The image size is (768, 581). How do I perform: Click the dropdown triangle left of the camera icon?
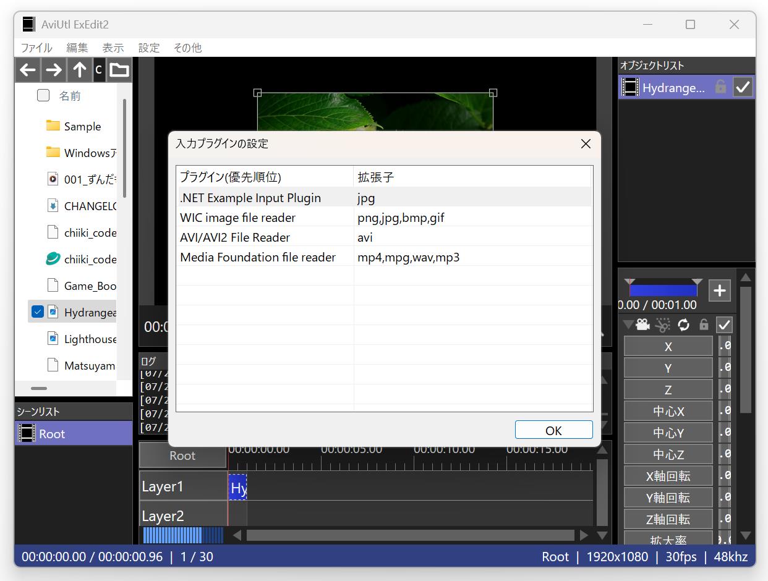click(627, 324)
